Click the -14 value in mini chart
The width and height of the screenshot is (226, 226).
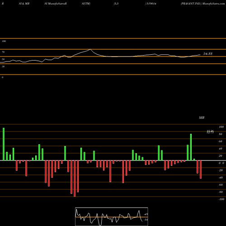pos(146,220)
